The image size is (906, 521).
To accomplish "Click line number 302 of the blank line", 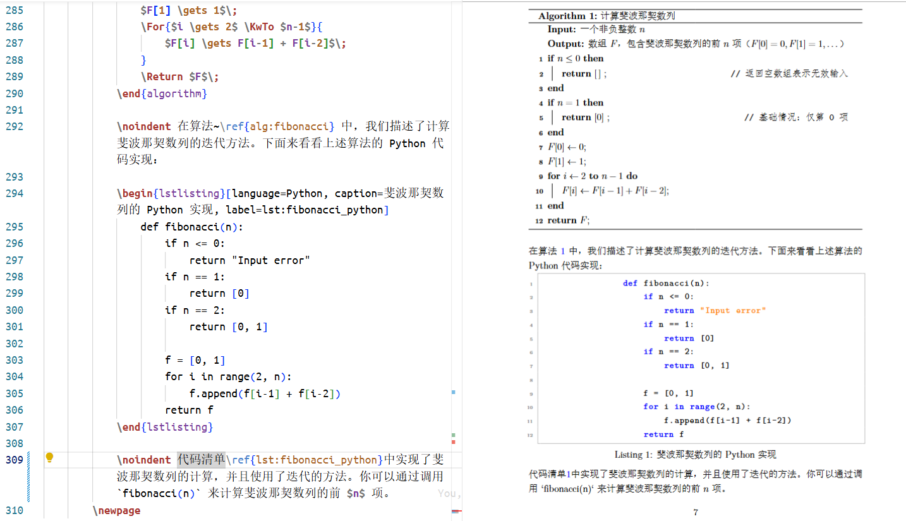I will (13, 344).
